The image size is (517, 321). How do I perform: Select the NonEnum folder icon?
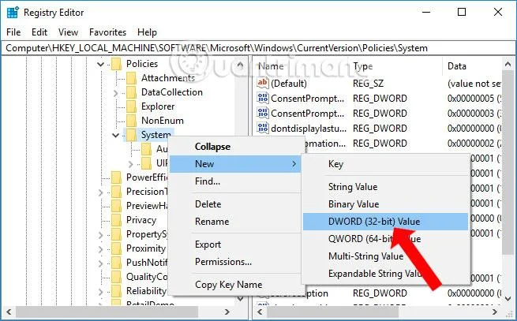[x=131, y=121]
